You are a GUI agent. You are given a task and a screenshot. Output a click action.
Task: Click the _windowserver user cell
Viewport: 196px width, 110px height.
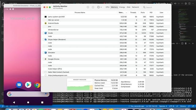coord(162,30)
